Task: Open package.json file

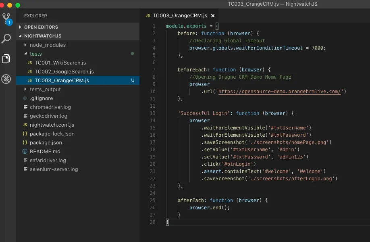Action: point(78,143)
